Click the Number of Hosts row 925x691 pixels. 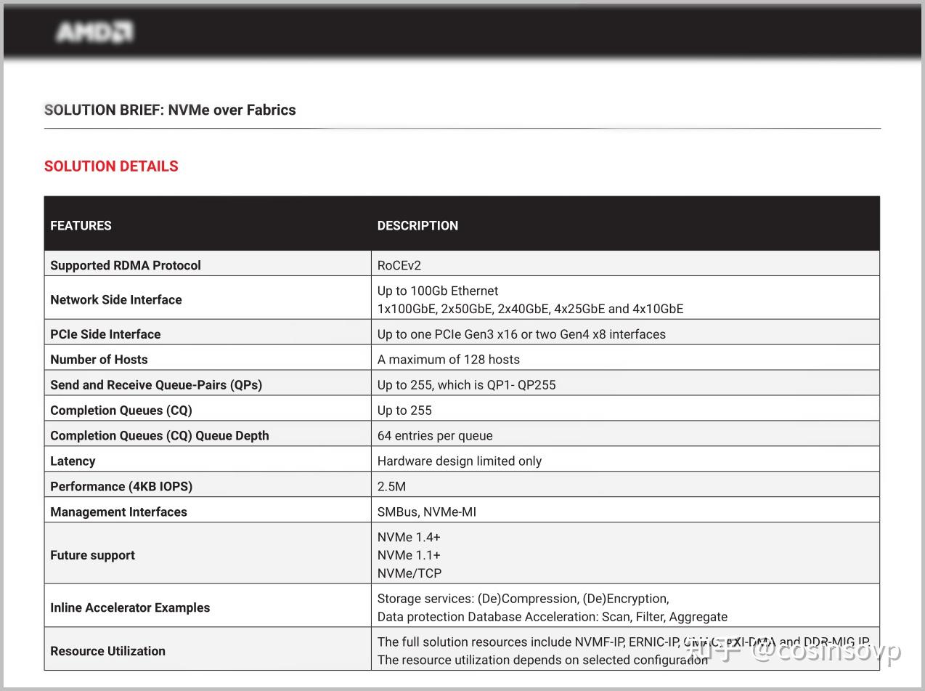pyautogui.click(x=99, y=359)
